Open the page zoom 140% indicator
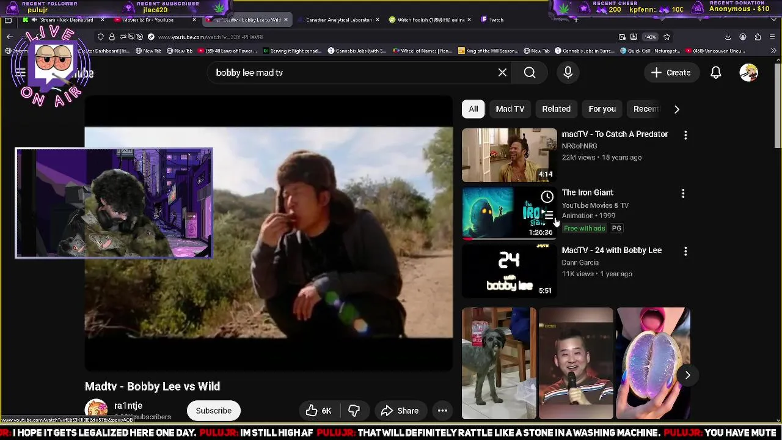The height and width of the screenshot is (440, 782). [x=651, y=37]
